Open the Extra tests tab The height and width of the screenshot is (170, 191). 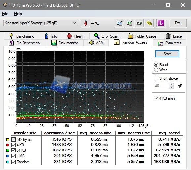point(170,43)
